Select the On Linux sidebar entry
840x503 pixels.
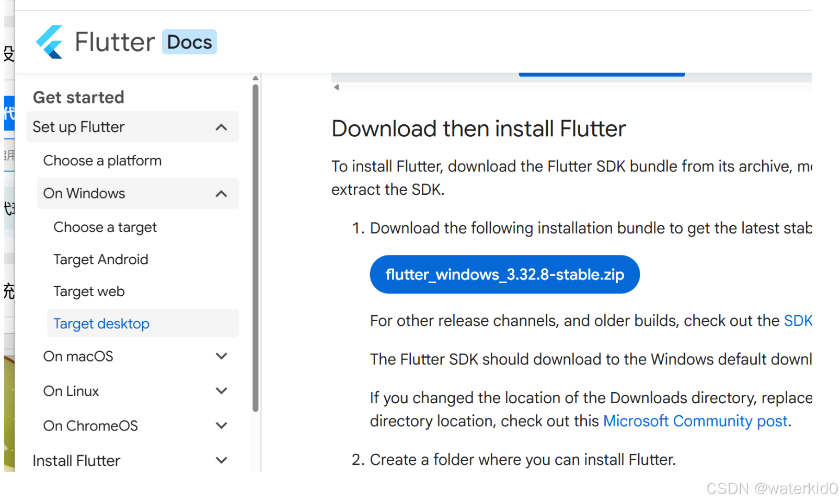[71, 391]
